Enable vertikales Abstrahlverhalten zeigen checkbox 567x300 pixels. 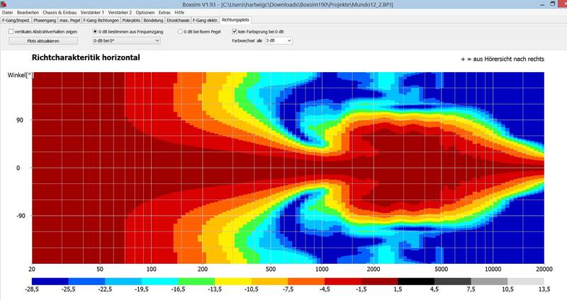click(11, 32)
